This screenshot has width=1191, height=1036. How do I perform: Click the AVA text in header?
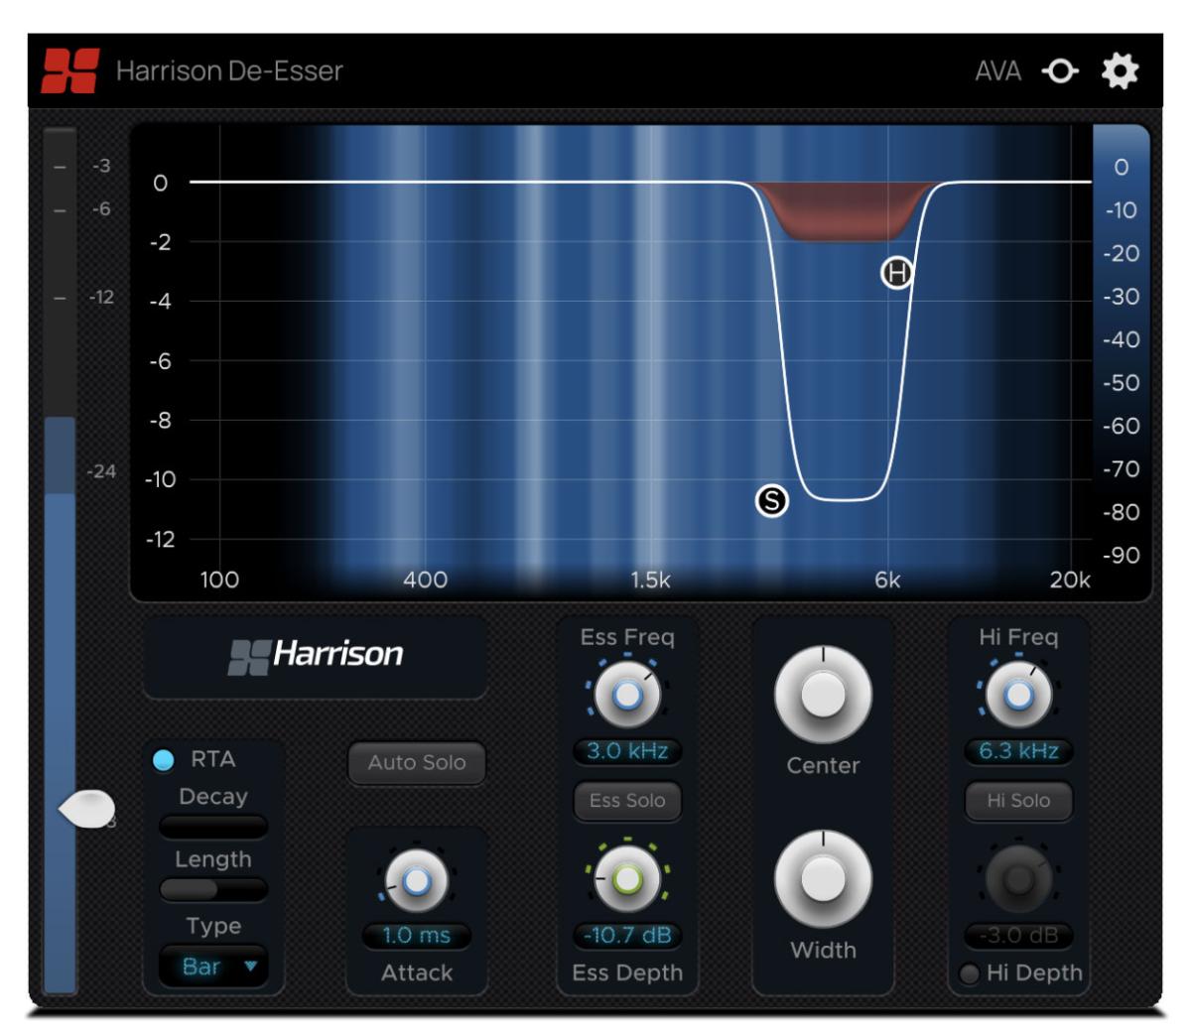998,71
